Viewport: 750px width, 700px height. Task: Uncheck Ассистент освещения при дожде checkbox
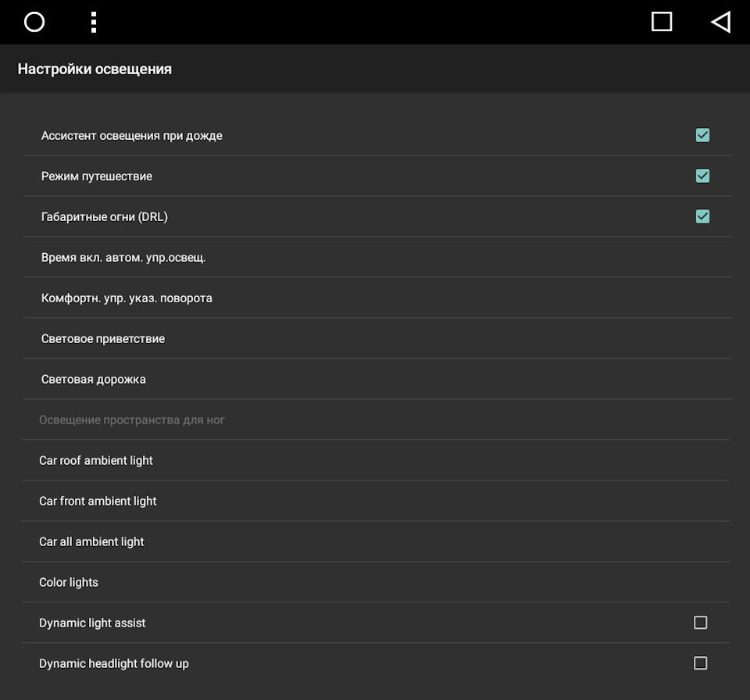click(x=702, y=135)
